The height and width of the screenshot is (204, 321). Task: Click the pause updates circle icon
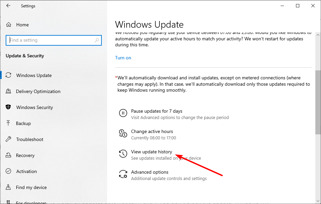click(x=123, y=113)
